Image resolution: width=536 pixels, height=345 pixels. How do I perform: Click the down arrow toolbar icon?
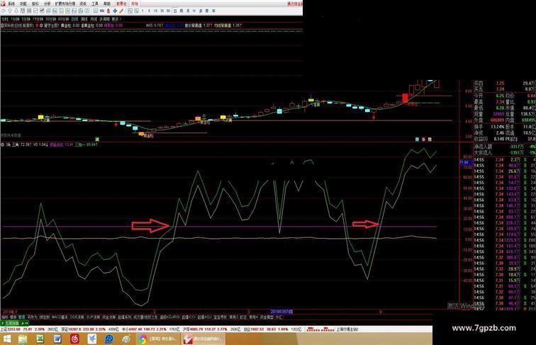point(16,11)
